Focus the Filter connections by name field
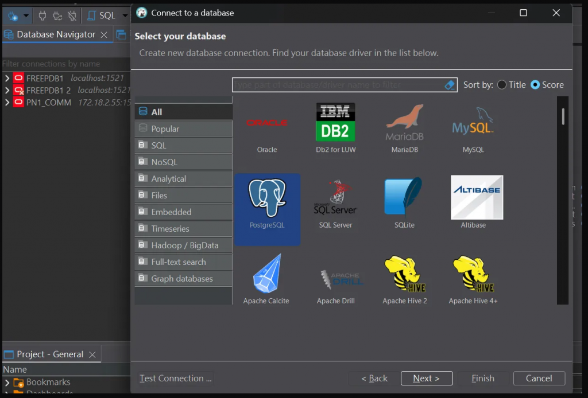 (66, 64)
